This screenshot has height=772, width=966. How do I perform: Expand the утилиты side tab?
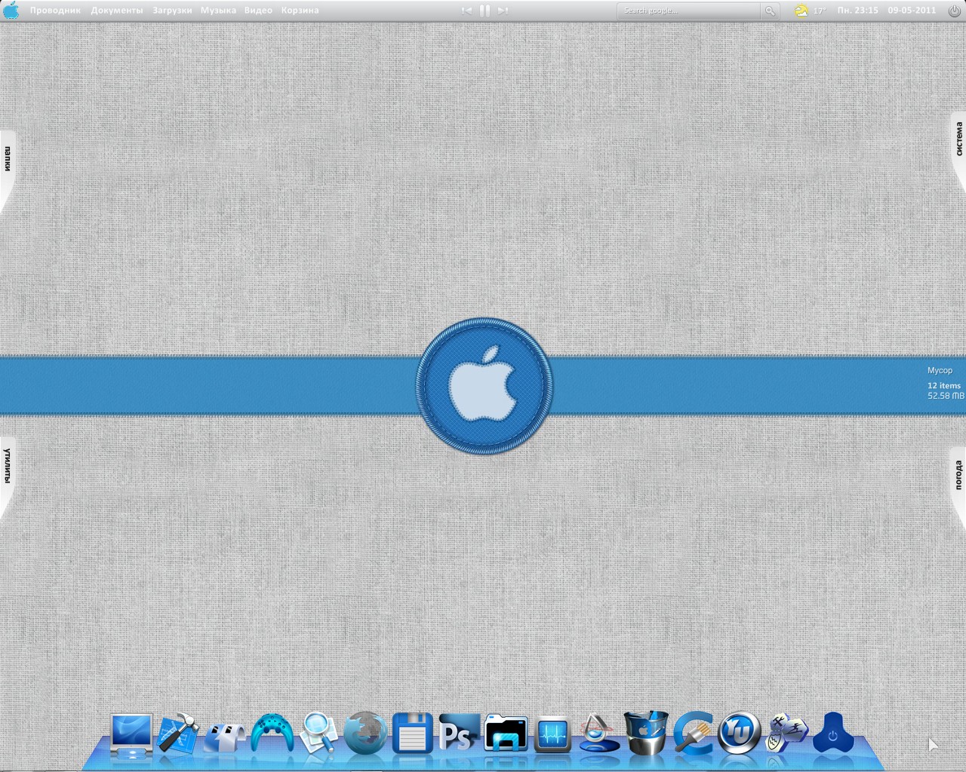7,466
